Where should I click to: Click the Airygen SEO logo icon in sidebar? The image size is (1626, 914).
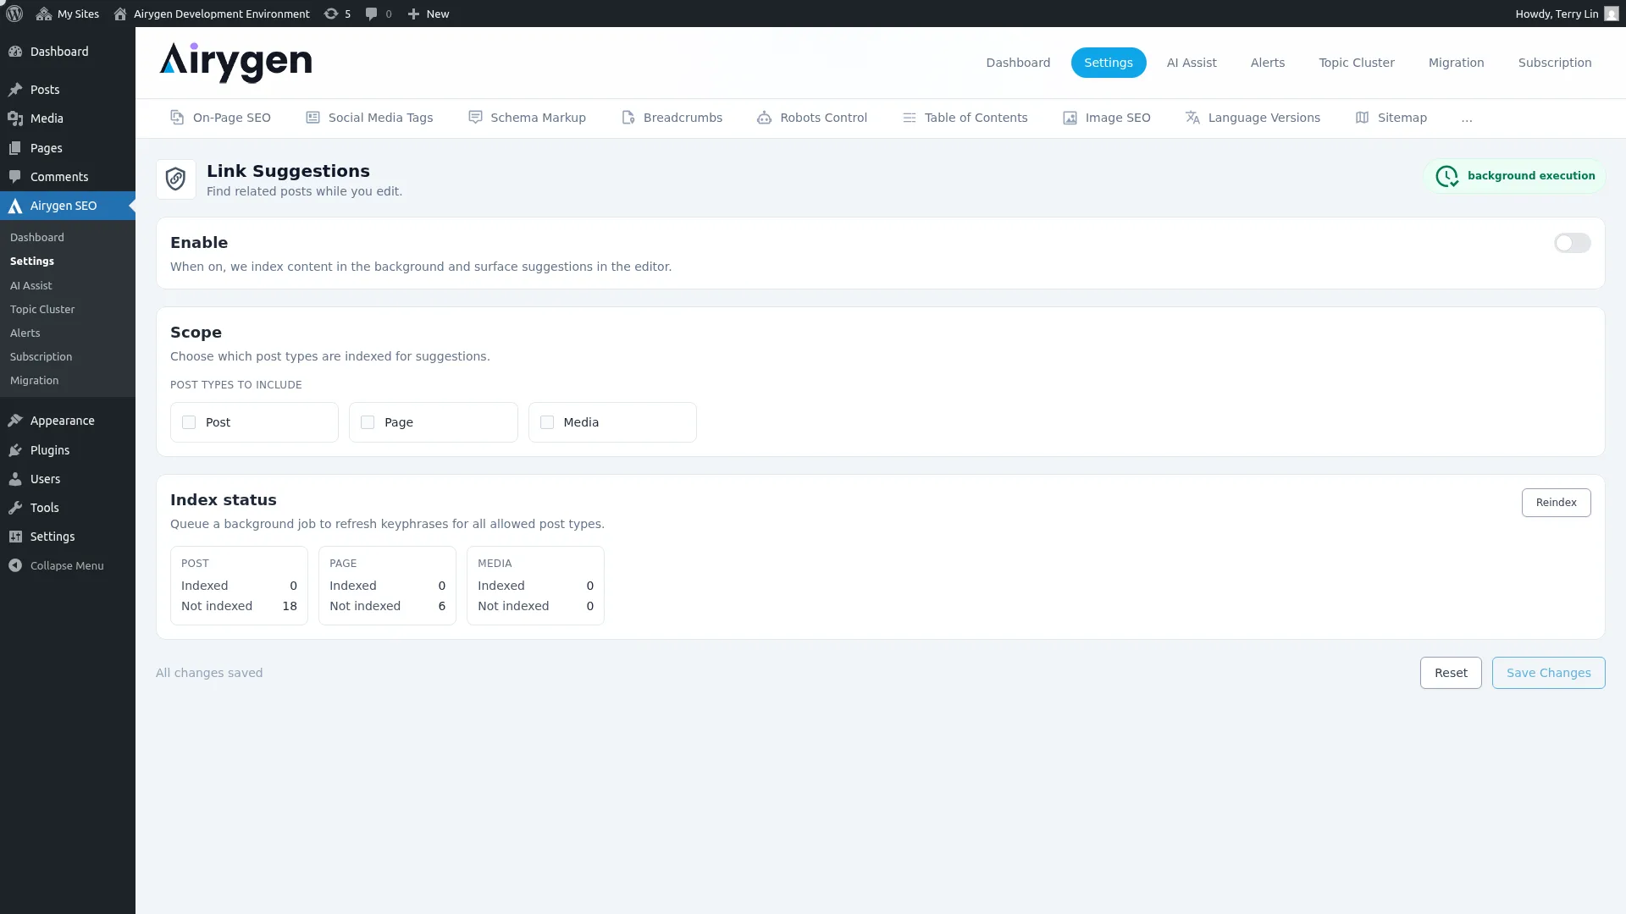[15, 206]
